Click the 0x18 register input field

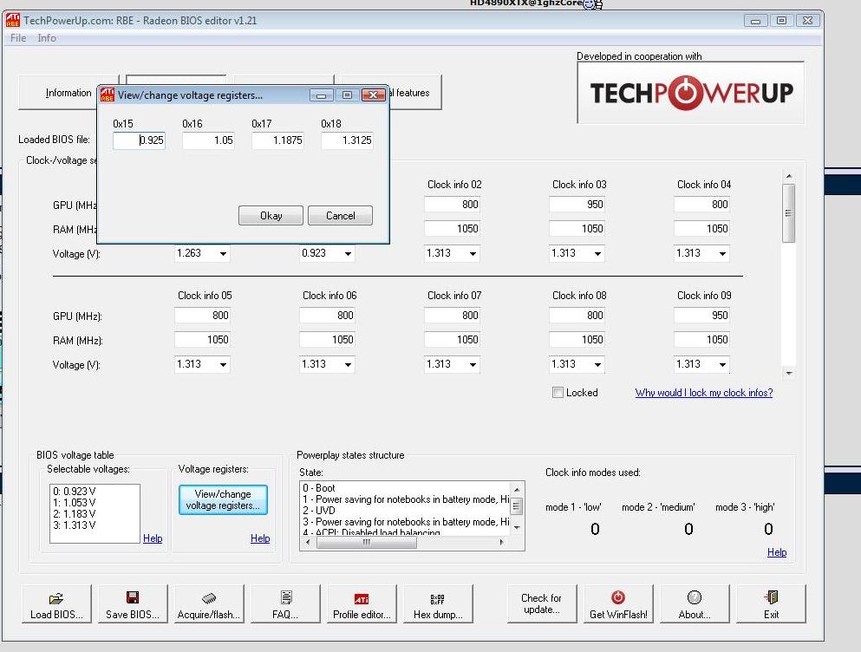coord(348,140)
